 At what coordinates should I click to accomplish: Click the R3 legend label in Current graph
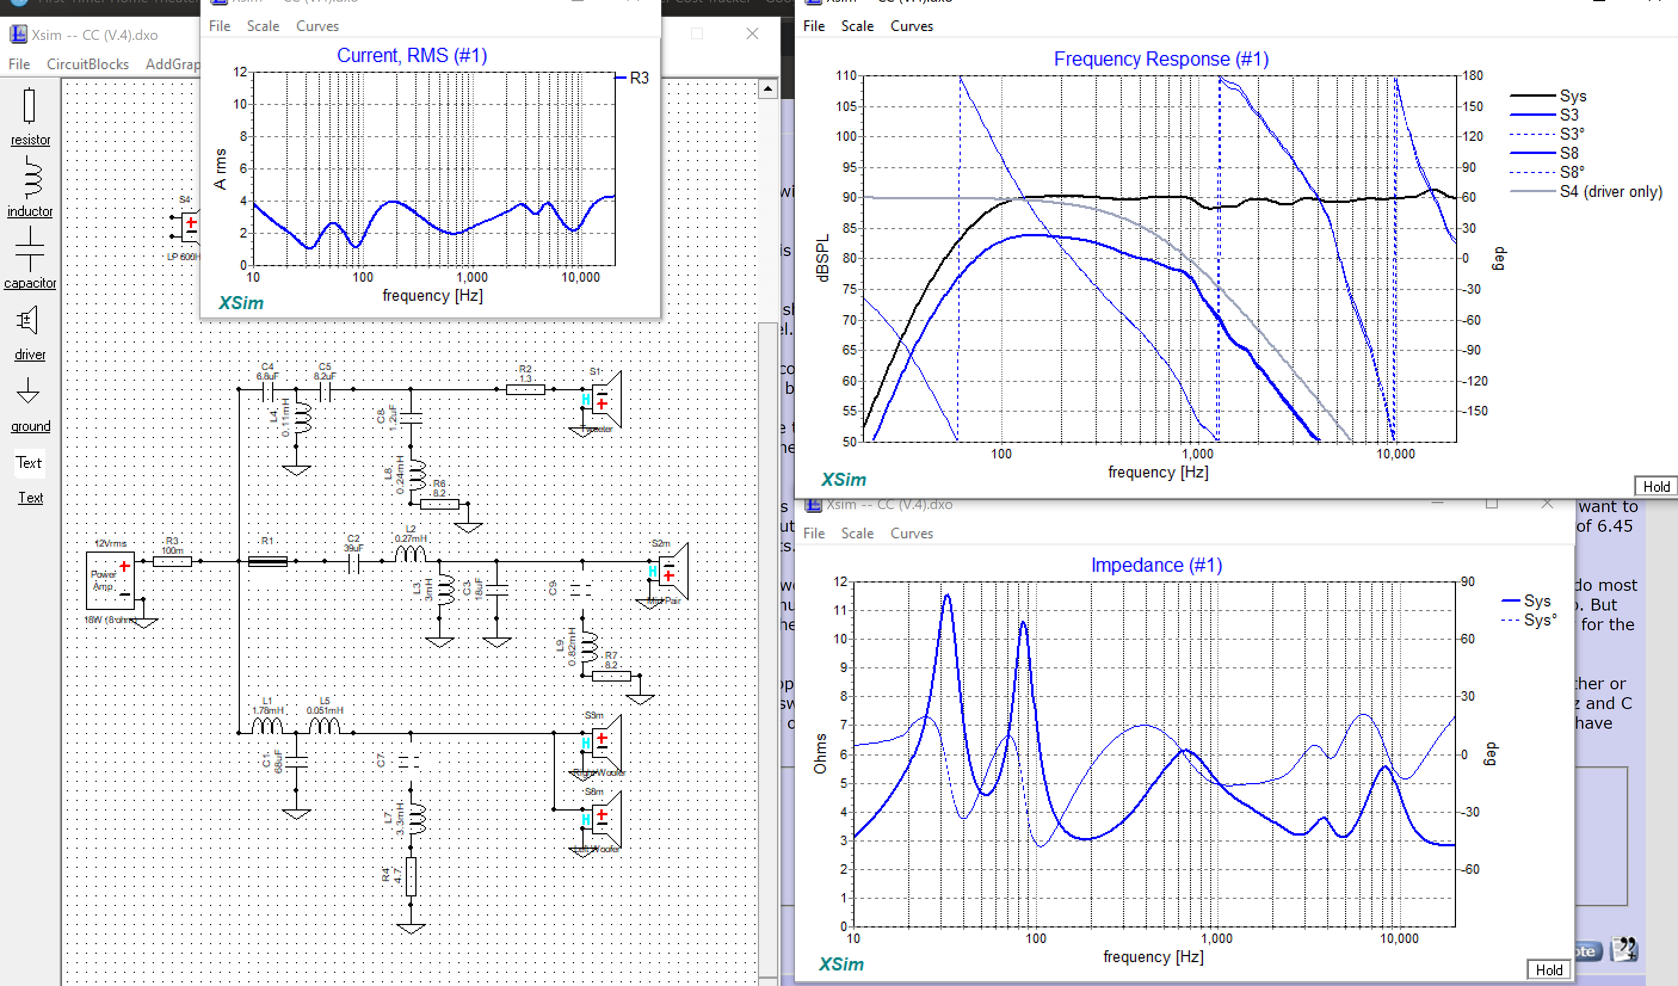(x=633, y=78)
